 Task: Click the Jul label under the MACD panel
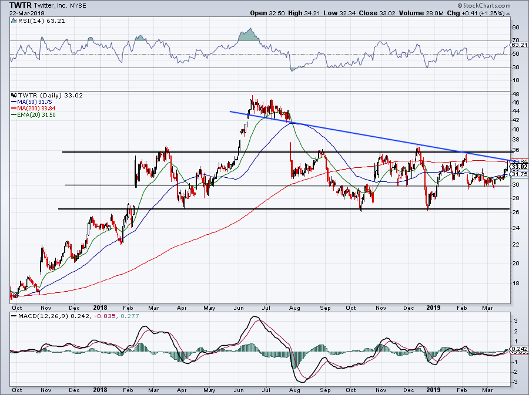pos(266,390)
